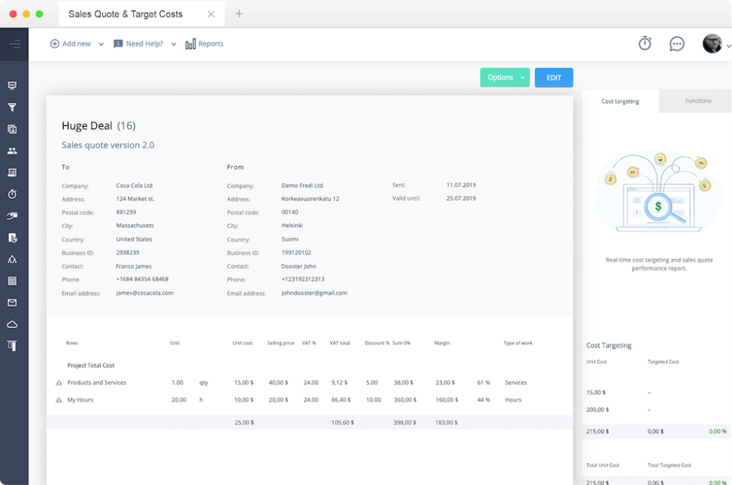Start the timer icon in top bar
Viewport: 732px width, 485px height.
645,44
